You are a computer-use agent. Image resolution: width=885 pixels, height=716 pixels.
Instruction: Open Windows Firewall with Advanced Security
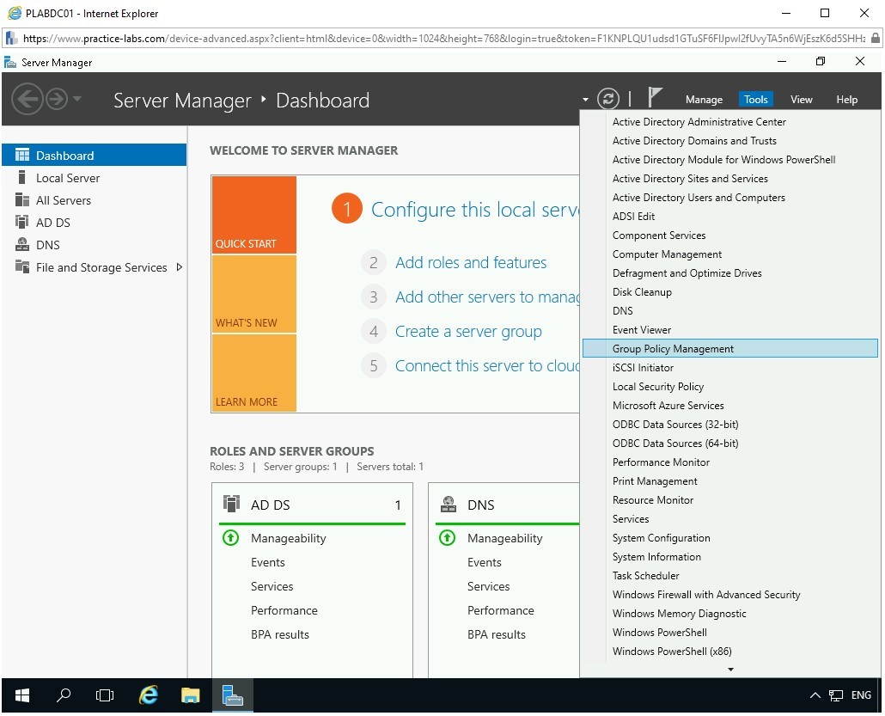tap(729, 595)
